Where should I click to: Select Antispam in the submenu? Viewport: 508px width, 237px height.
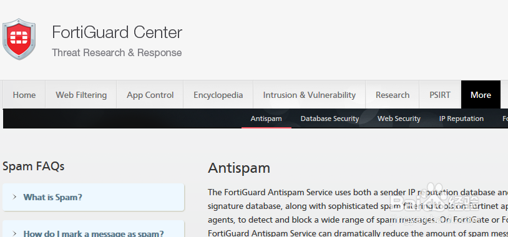pyautogui.click(x=266, y=119)
